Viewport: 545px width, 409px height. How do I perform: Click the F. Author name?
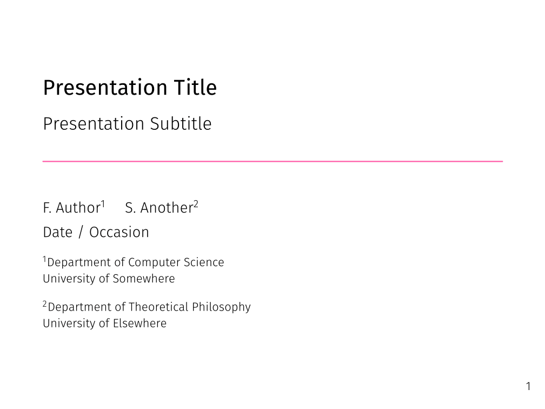pyautogui.click(x=71, y=208)
